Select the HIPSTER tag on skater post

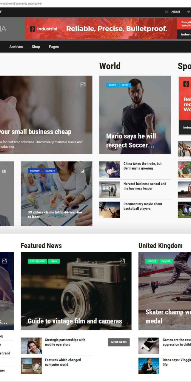[x=152, y=261]
